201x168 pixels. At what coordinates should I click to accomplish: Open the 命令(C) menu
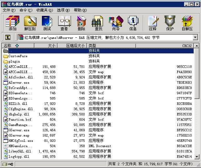coord(26,10)
